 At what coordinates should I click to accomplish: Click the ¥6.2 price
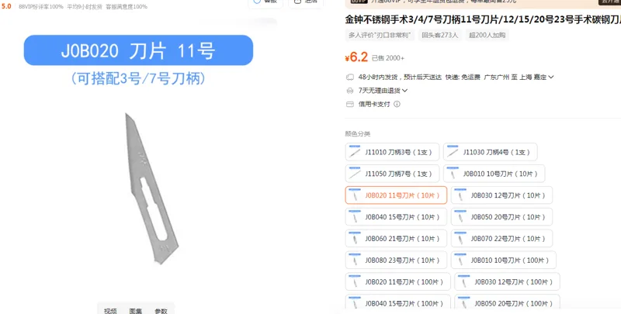coord(356,57)
